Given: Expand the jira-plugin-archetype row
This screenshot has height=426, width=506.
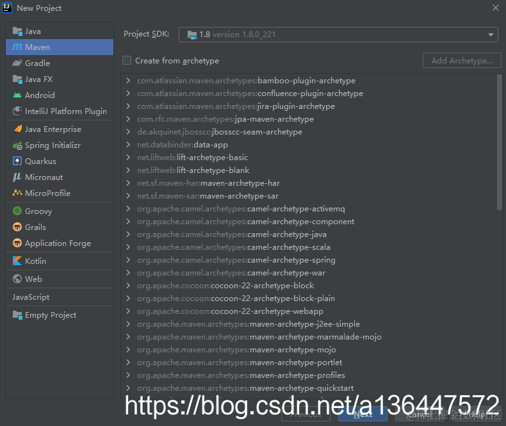Looking at the screenshot, I should tap(128, 106).
